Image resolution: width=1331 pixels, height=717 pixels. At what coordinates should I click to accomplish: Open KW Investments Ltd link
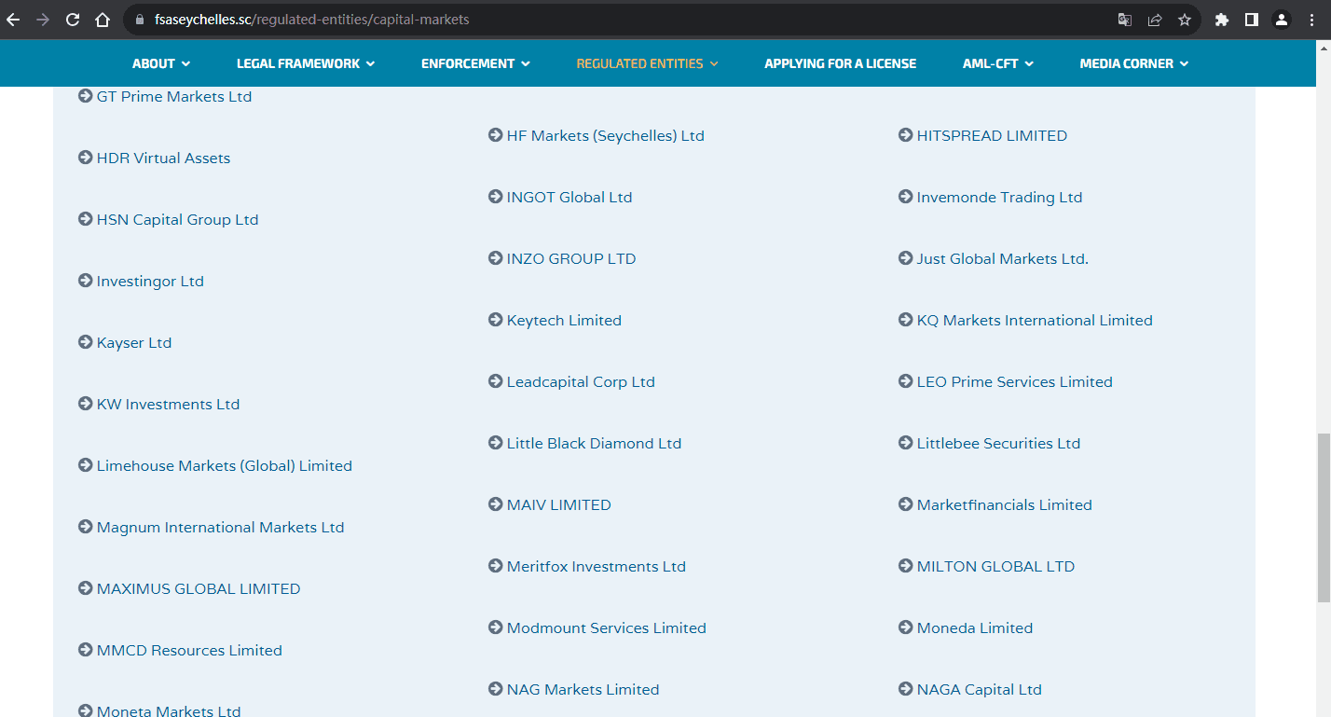click(x=168, y=404)
